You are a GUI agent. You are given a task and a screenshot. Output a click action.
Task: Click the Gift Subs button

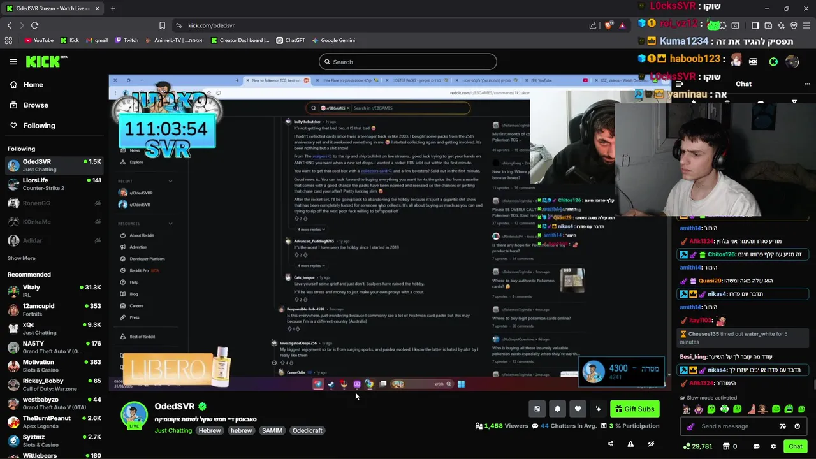(x=634, y=409)
